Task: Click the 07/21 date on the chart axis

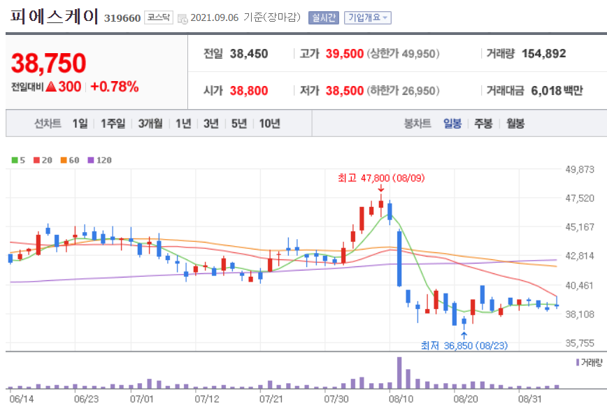Action: pos(271,398)
